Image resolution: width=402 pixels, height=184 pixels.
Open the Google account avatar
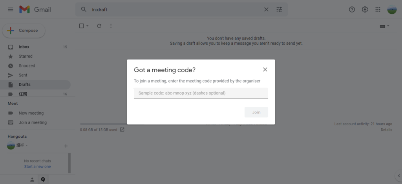coord(392,9)
